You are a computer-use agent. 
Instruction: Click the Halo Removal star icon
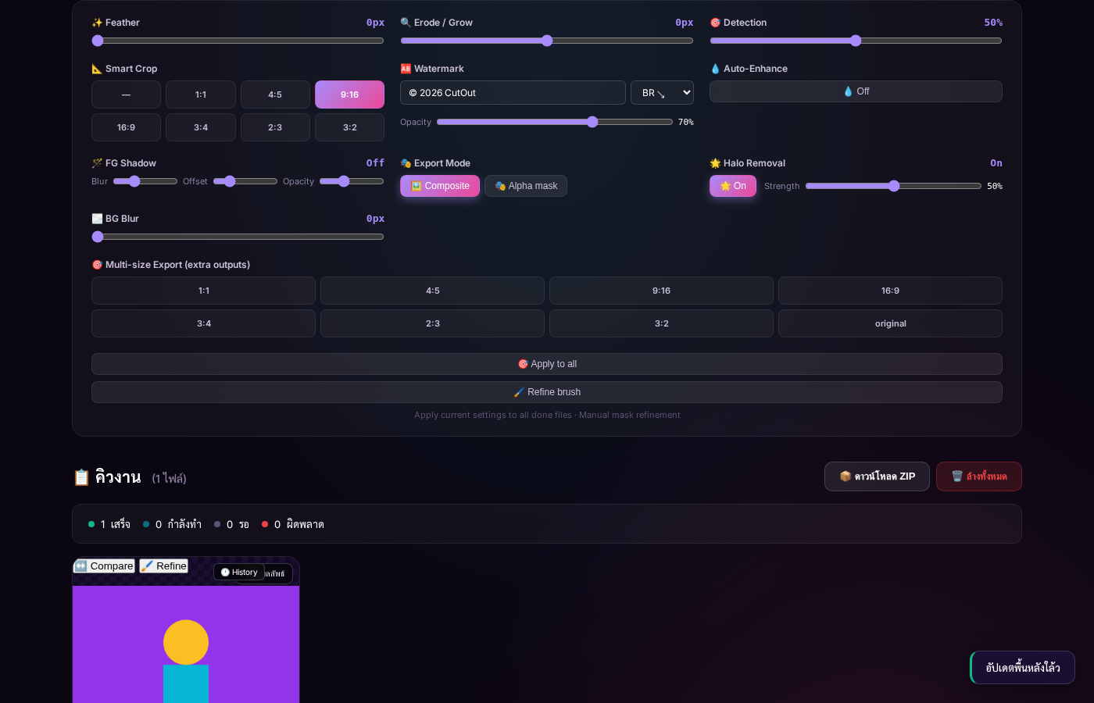pos(715,163)
